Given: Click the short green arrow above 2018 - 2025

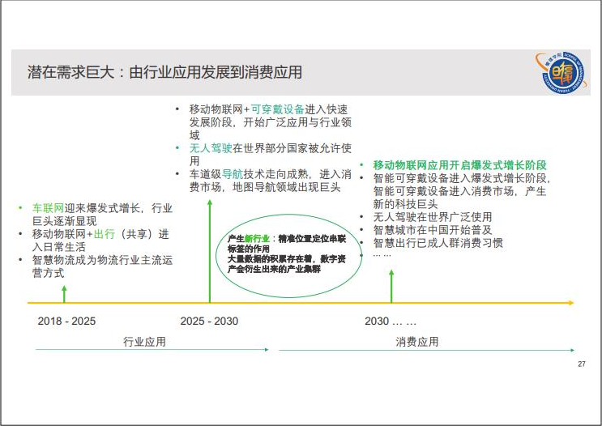Looking at the screenshot, I should click(64, 292).
